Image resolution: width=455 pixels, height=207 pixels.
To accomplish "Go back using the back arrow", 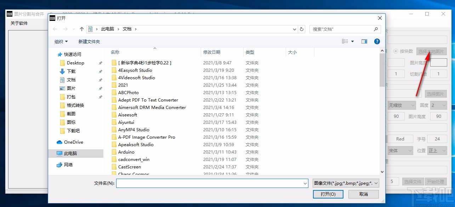I will tap(55, 29).
